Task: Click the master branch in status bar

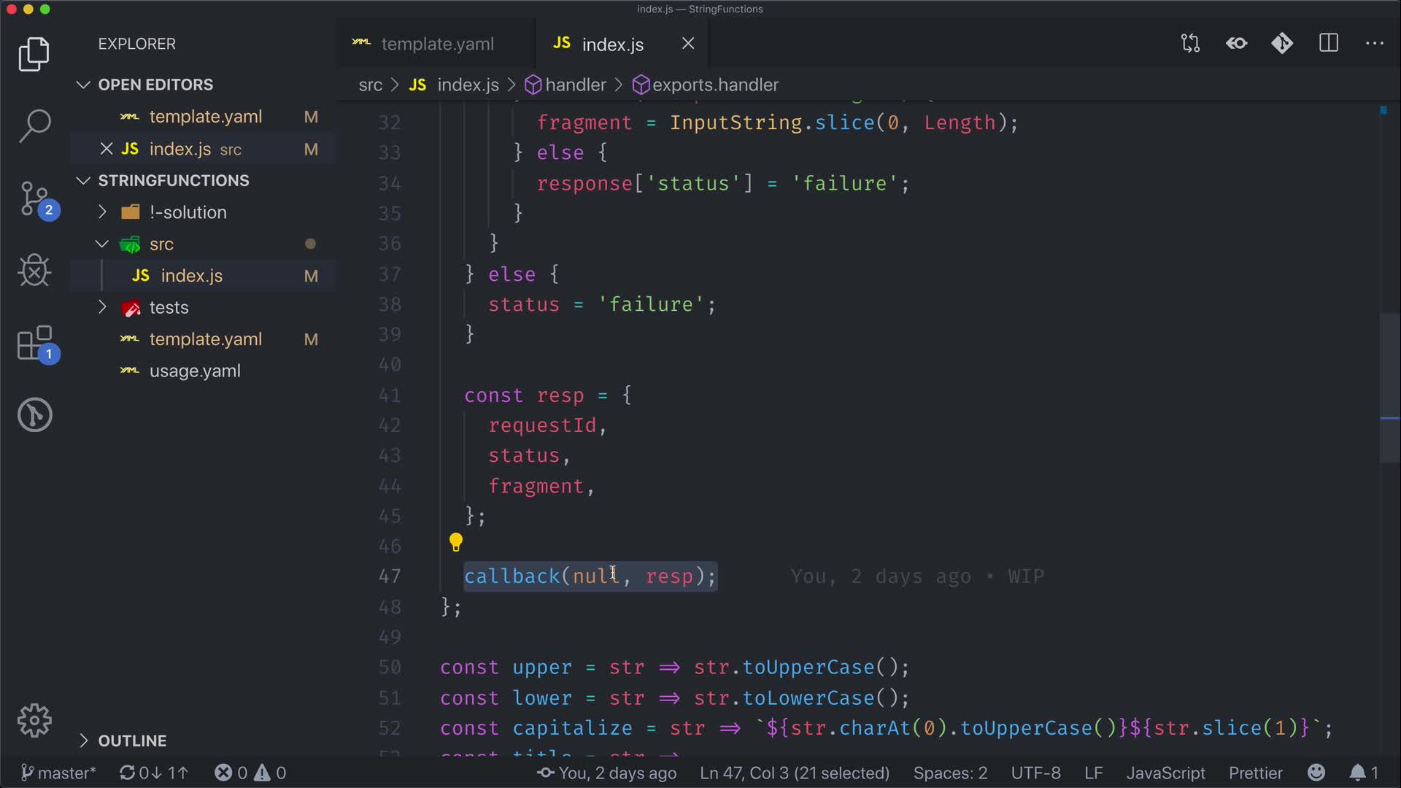Action: pyautogui.click(x=58, y=773)
